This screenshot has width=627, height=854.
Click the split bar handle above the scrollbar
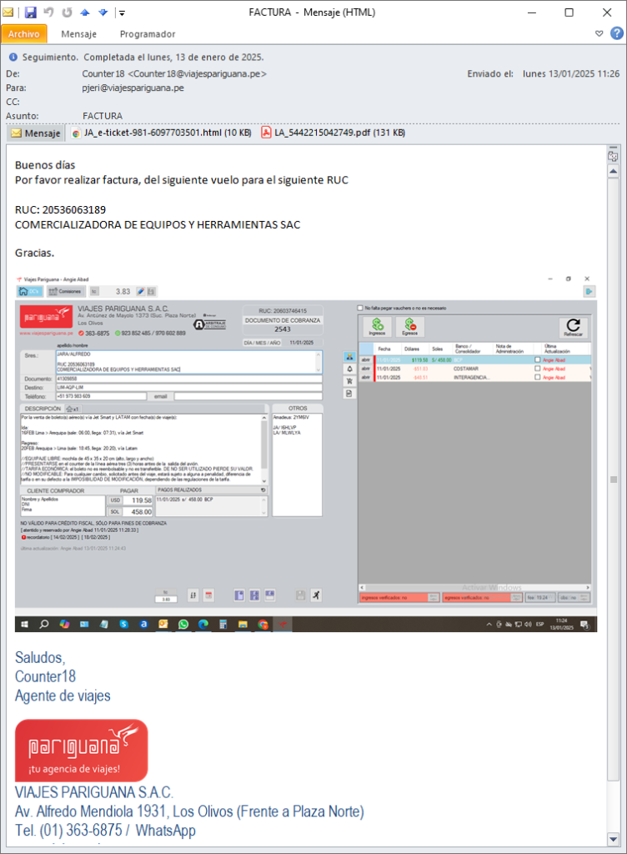coord(613,148)
